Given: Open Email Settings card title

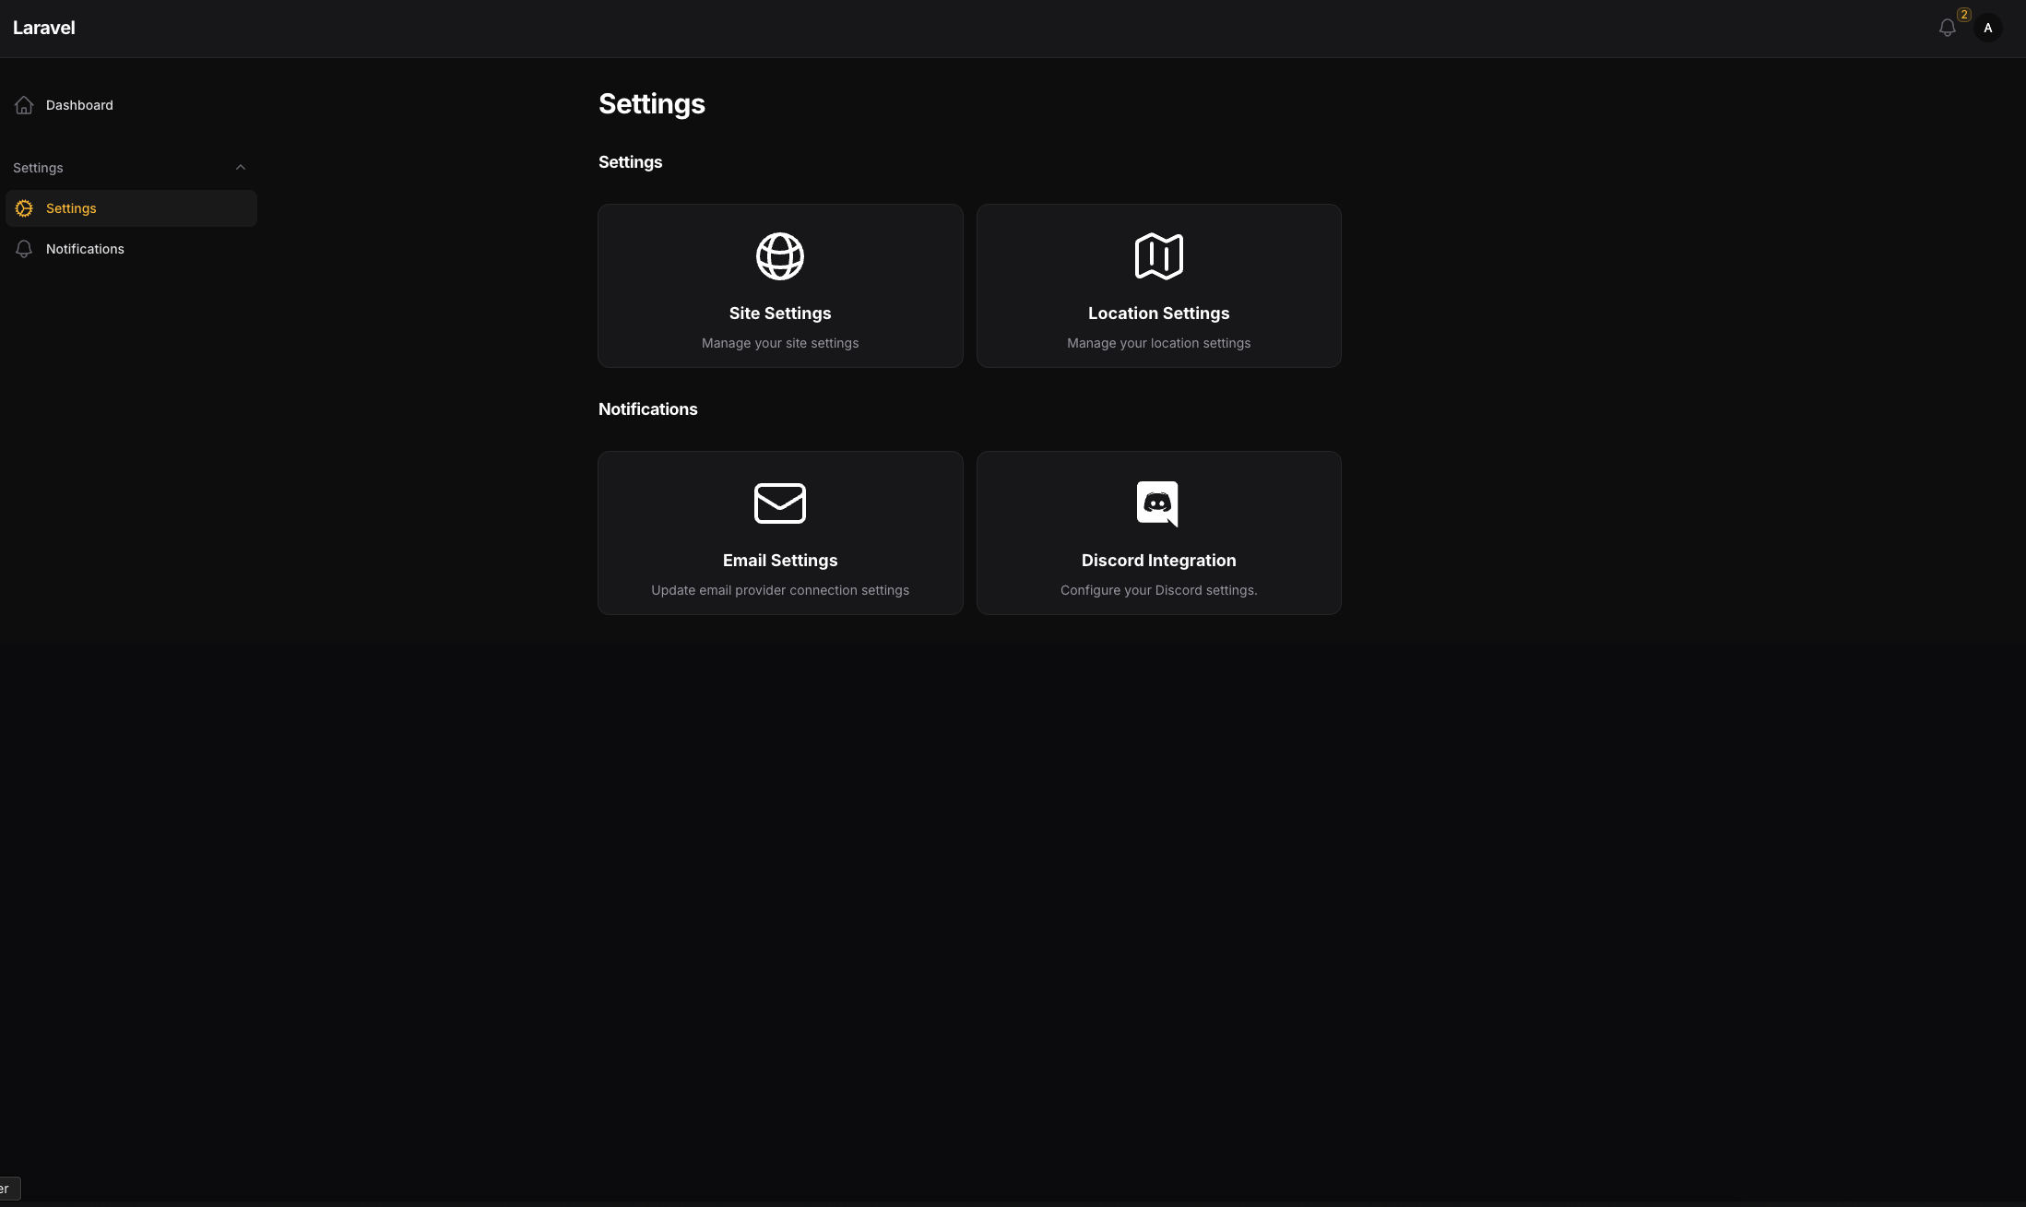Looking at the screenshot, I should (780, 561).
